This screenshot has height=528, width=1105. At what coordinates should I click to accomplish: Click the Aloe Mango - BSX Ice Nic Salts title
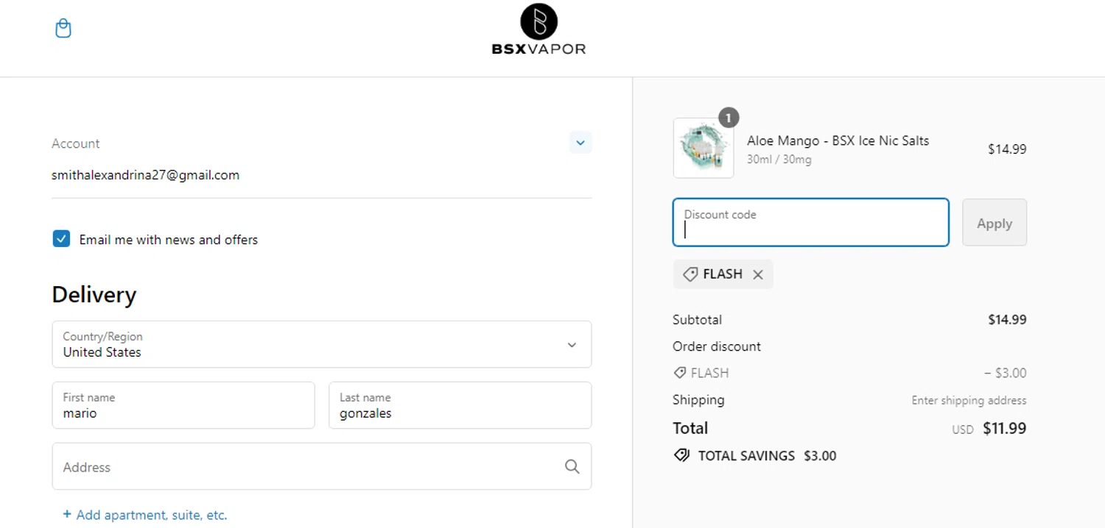click(838, 140)
